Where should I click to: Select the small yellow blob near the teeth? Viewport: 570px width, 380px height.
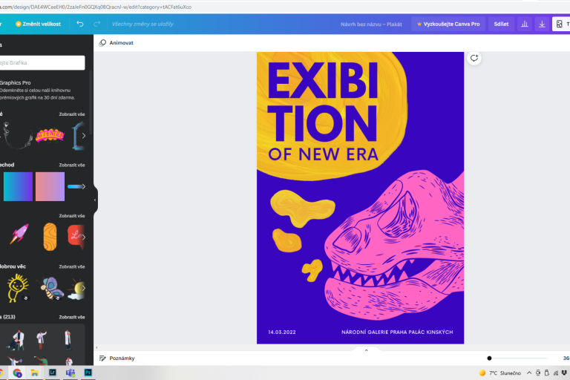pyautogui.click(x=312, y=271)
